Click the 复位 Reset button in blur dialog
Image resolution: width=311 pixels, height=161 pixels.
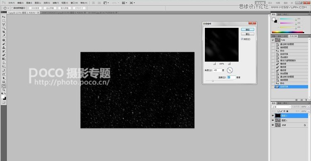(248, 34)
